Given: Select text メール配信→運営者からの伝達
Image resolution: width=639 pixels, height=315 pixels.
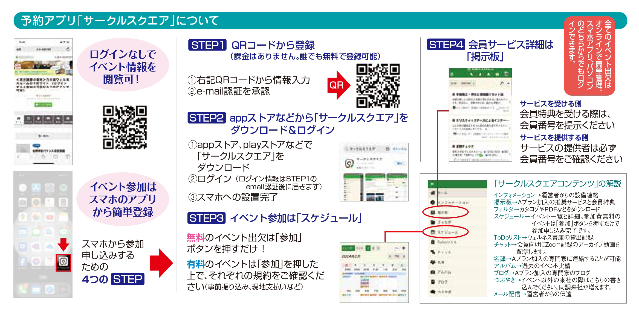Looking at the screenshot, I should [x=532, y=294].
